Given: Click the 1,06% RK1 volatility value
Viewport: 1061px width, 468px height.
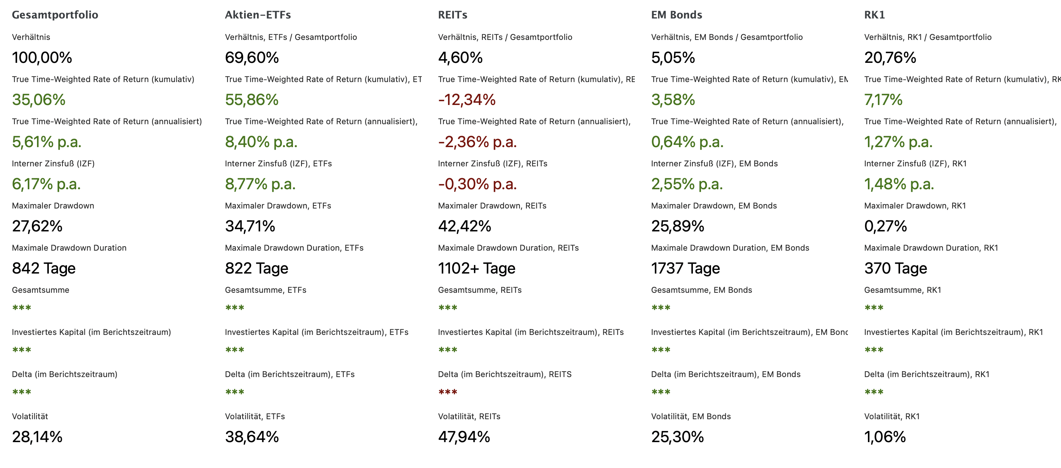Looking at the screenshot, I should tap(885, 437).
